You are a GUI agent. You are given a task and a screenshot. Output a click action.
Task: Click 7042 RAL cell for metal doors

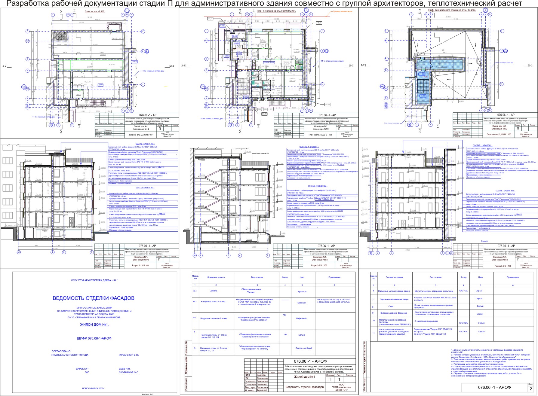(x=463, y=291)
